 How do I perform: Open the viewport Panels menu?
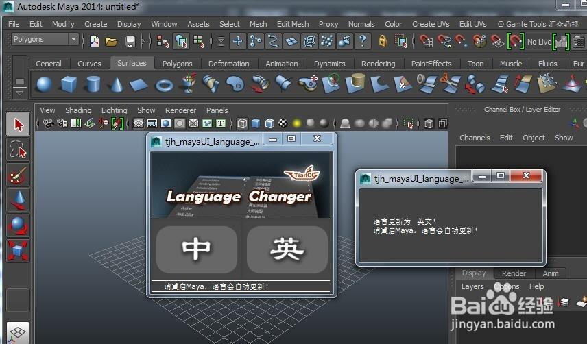click(x=217, y=110)
